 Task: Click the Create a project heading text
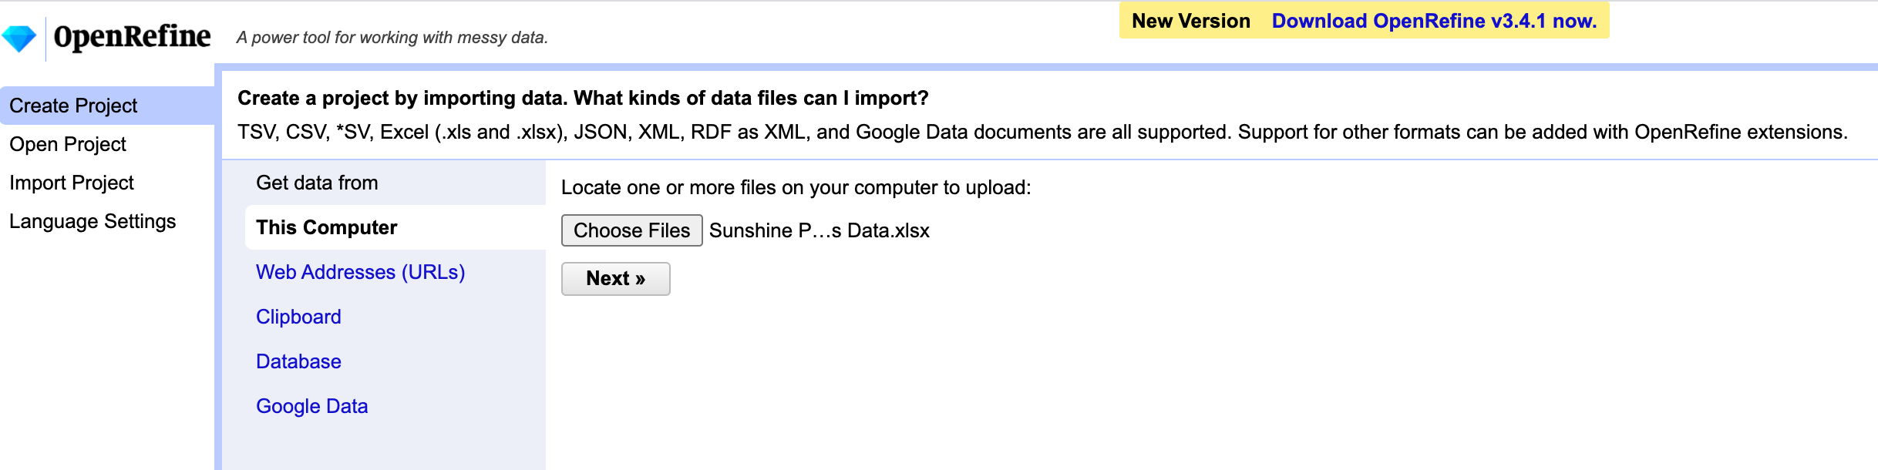pyautogui.click(x=582, y=98)
